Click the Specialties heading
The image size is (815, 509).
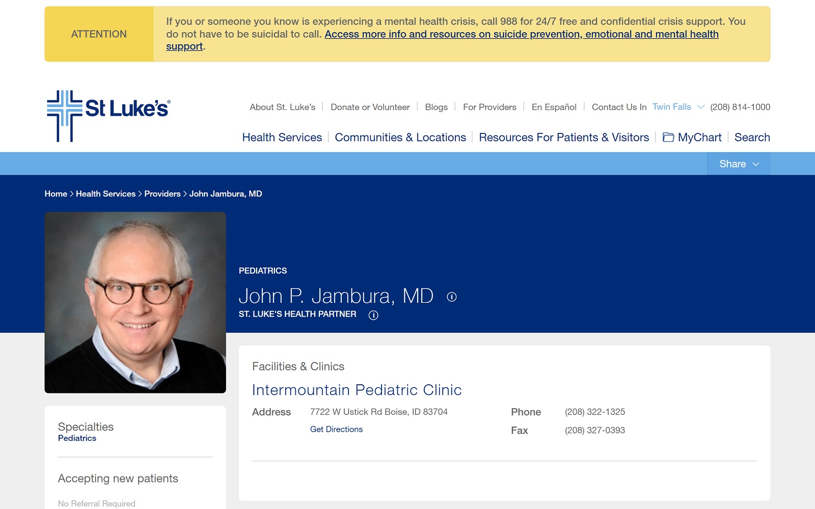pos(86,427)
